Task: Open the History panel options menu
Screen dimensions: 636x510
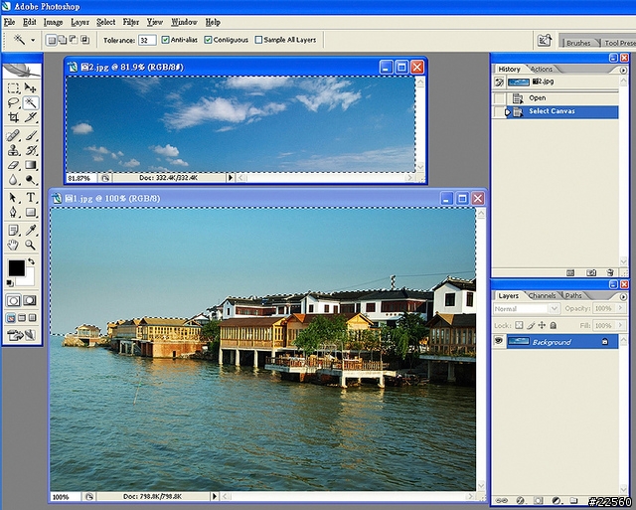Action: [623, 70]
